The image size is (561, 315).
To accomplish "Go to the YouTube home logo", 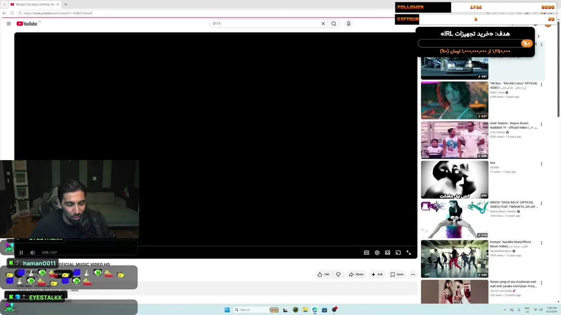I will 27,24.
